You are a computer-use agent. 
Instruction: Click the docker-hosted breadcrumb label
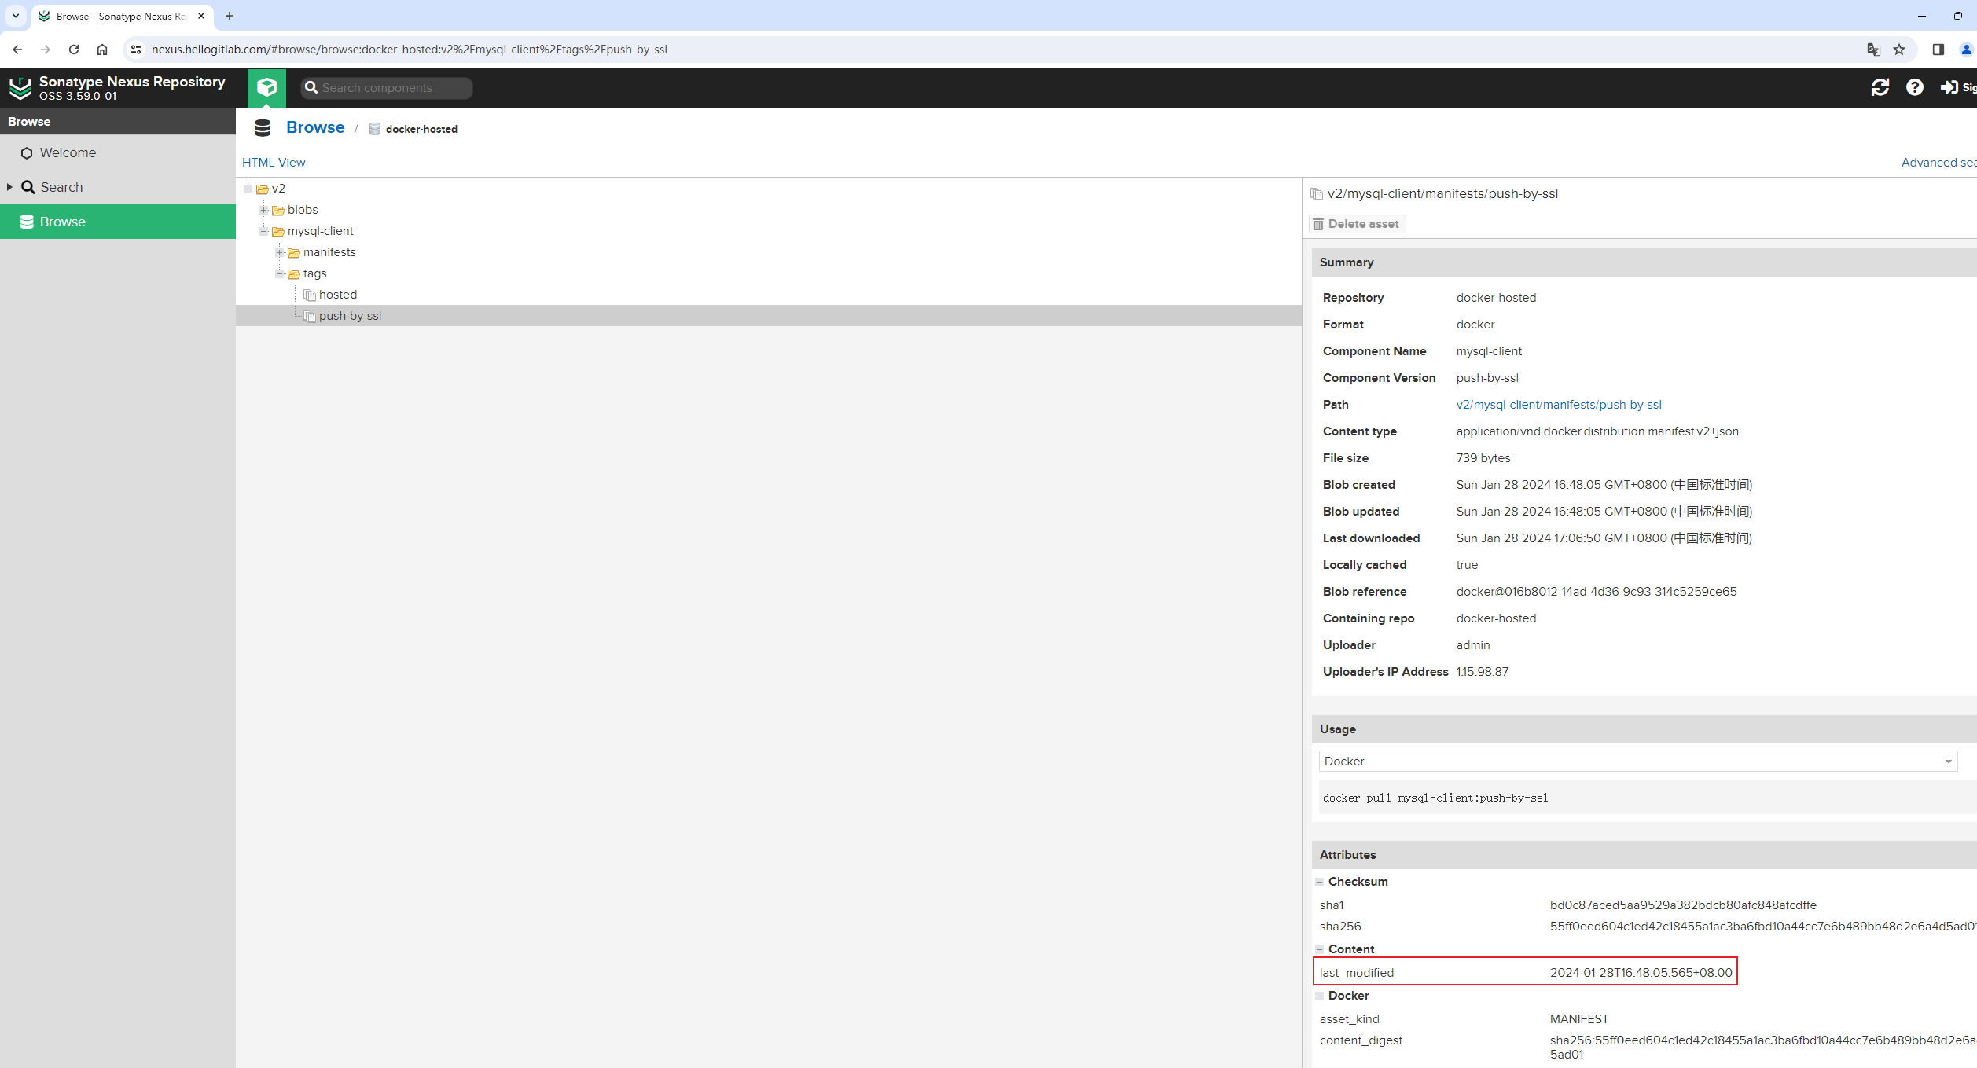tap(421, 129)
